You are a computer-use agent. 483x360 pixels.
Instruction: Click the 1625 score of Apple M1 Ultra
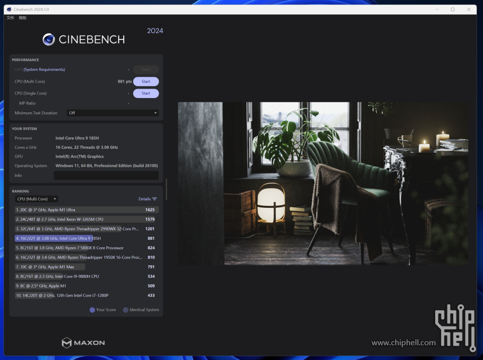point(150,210)
